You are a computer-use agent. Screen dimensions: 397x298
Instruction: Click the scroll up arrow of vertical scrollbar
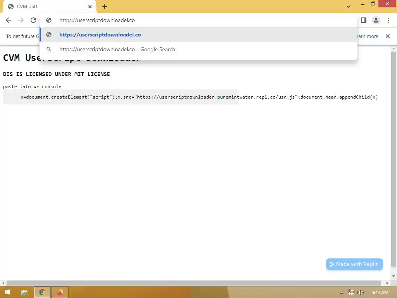[x=394, y=49]
